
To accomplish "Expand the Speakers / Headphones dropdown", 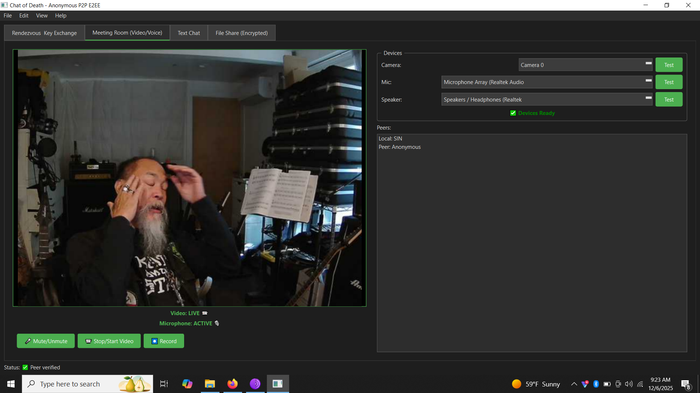I will [x=547, y=99].
